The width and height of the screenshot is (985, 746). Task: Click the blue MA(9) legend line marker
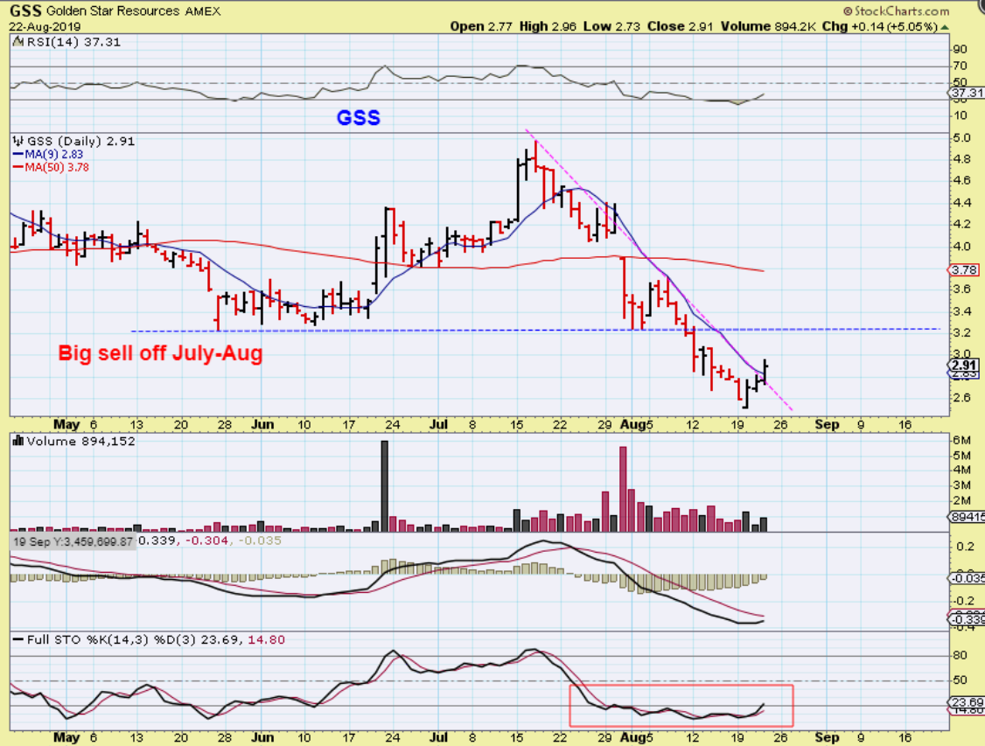pyautogui.click(x=18, y=155)
